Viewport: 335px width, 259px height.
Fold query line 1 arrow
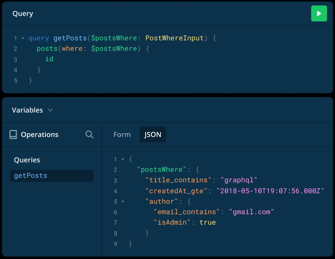point(23,38)
